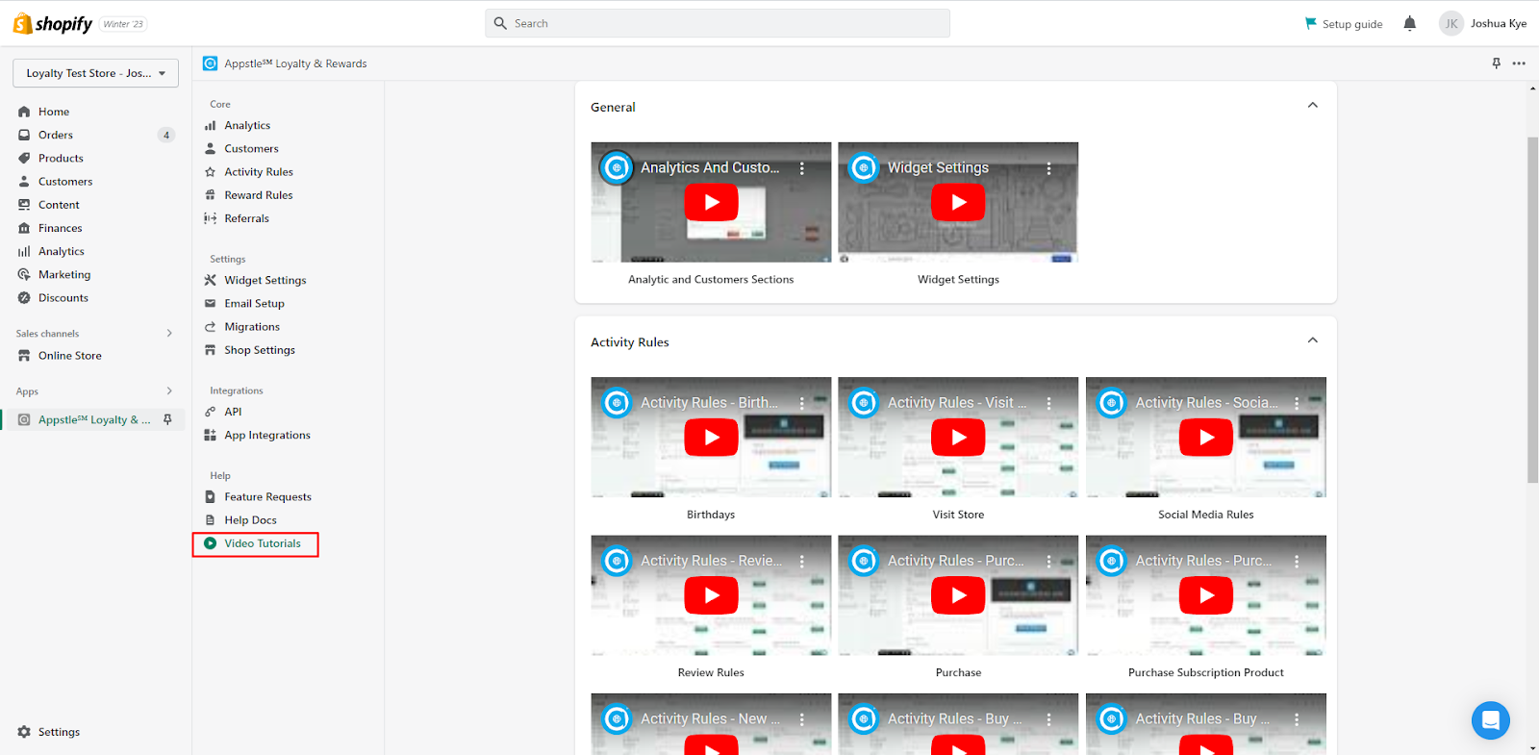Open the Joshua Kye account menu

pyautogui.click(x=1482, y=24)
